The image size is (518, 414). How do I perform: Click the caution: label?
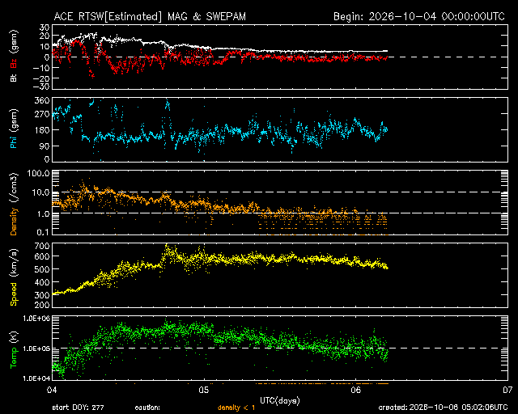click(x=147, y=408)
